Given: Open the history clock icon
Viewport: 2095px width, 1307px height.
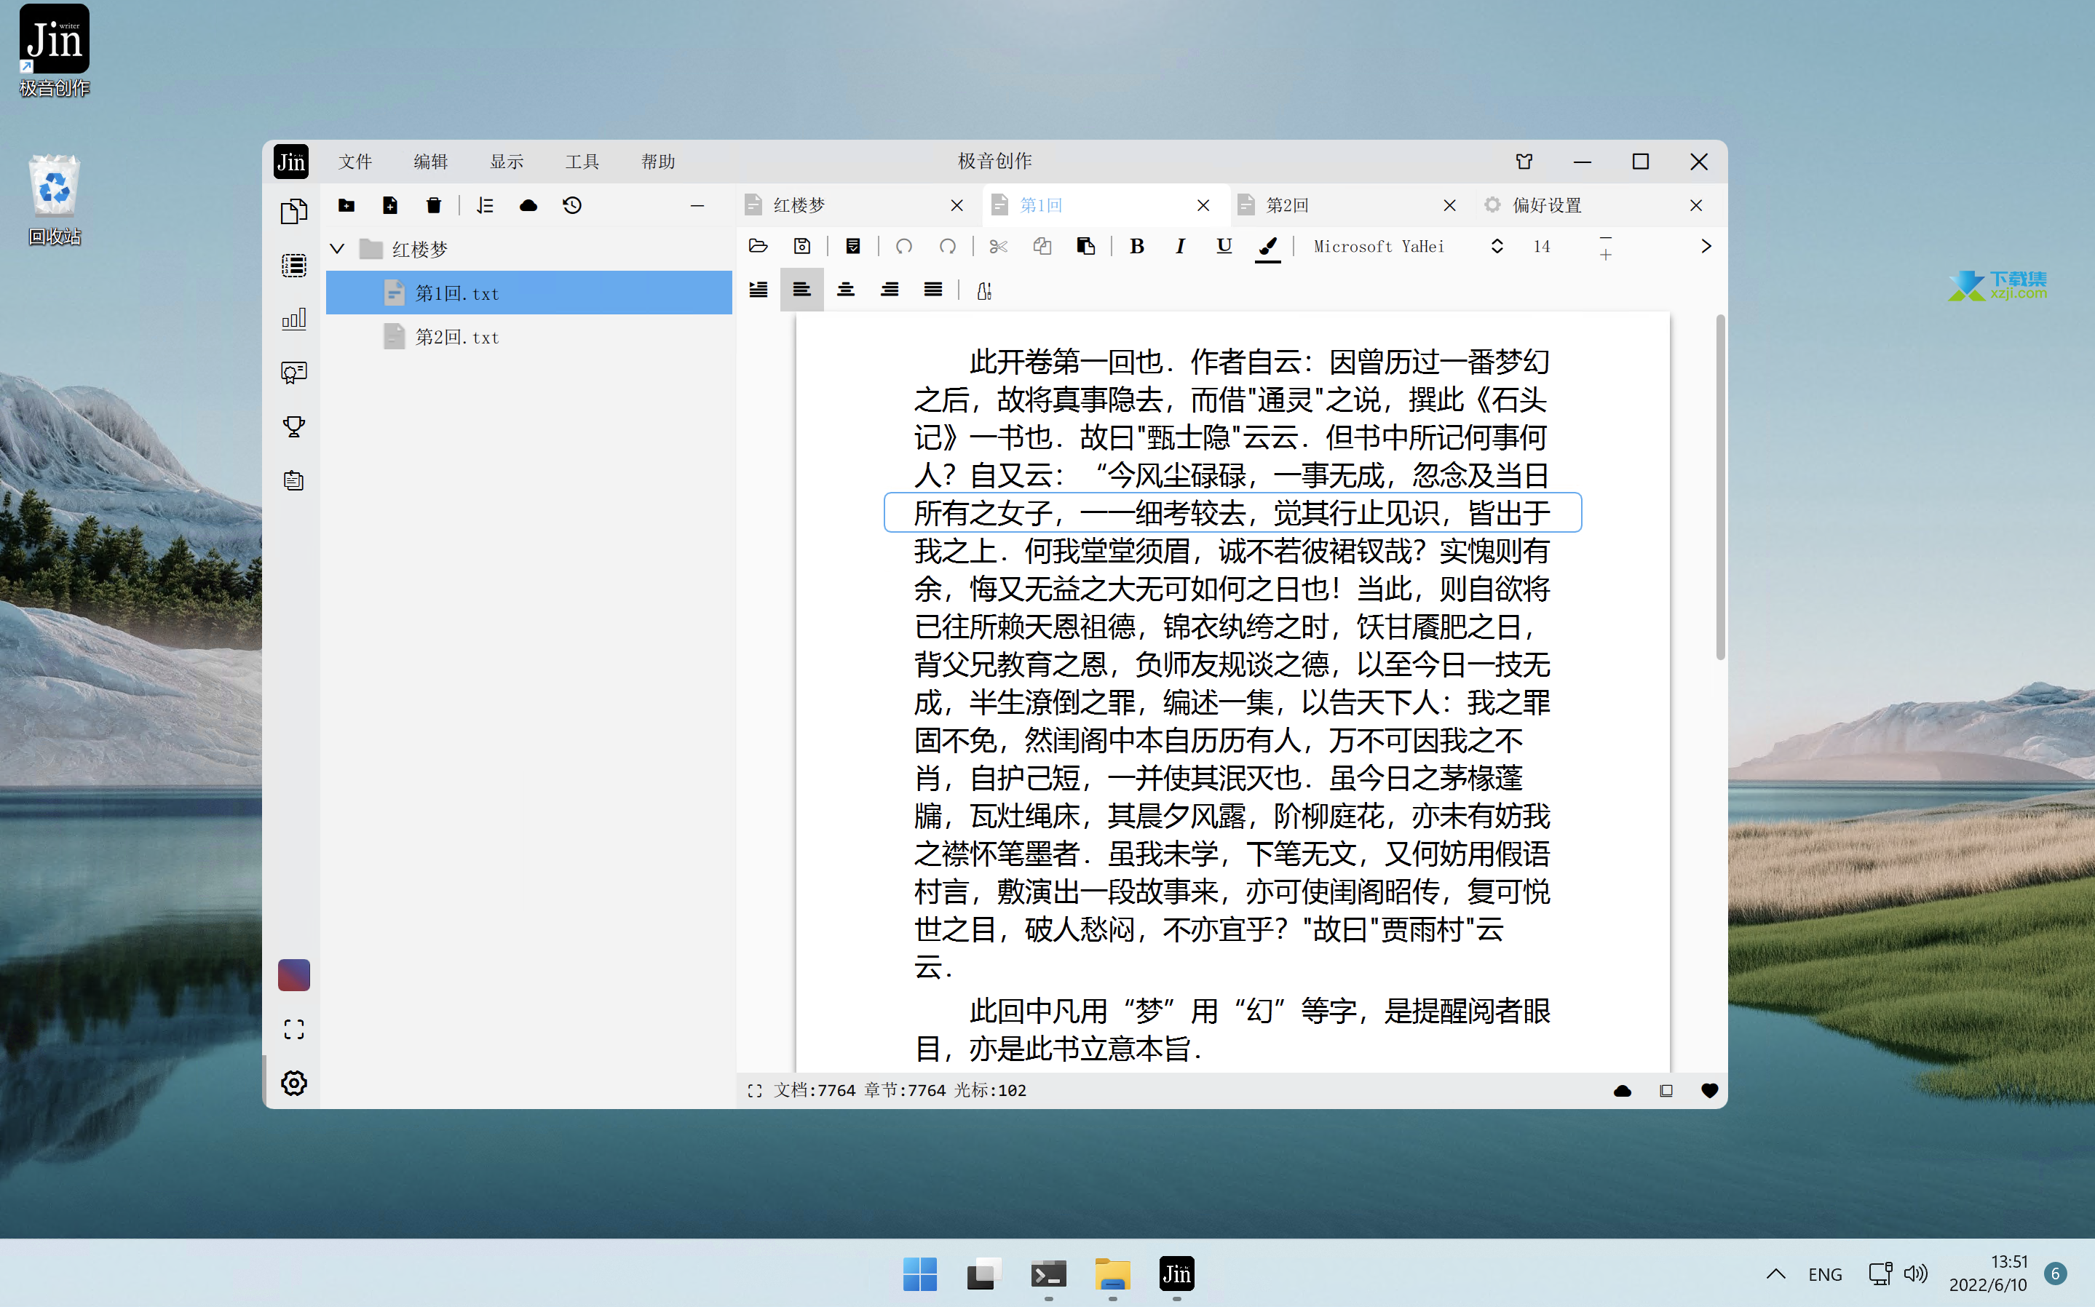Looking at the screenshot, I should click(571, 205).
